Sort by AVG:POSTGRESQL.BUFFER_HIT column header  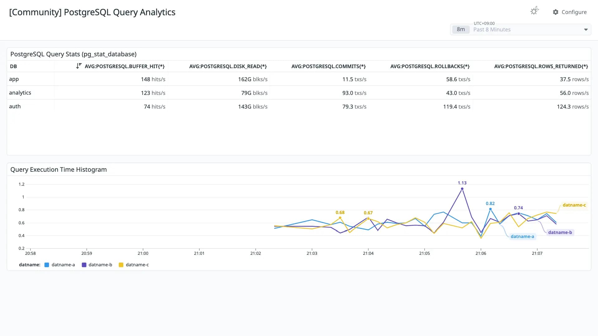(x=125, y=66)
